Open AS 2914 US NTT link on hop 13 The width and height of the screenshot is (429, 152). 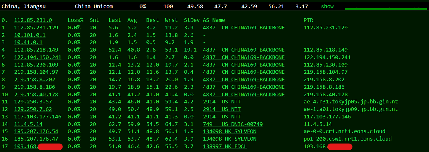pos(222,116)
